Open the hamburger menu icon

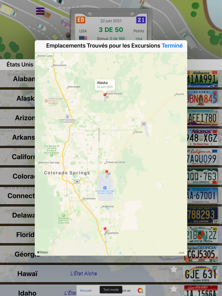click(40, 11)
